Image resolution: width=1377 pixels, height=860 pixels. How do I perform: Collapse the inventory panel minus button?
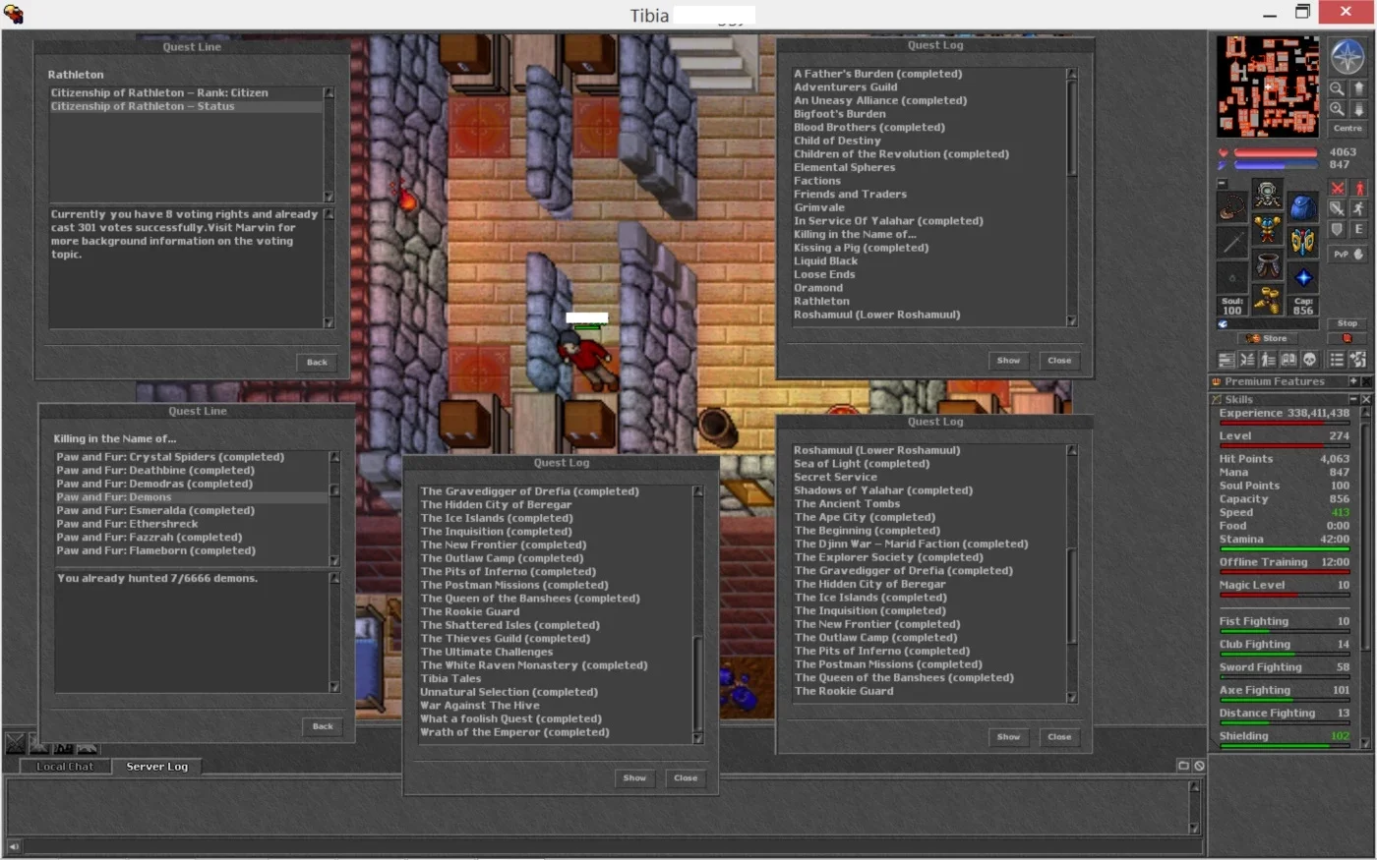point(1223,183)
